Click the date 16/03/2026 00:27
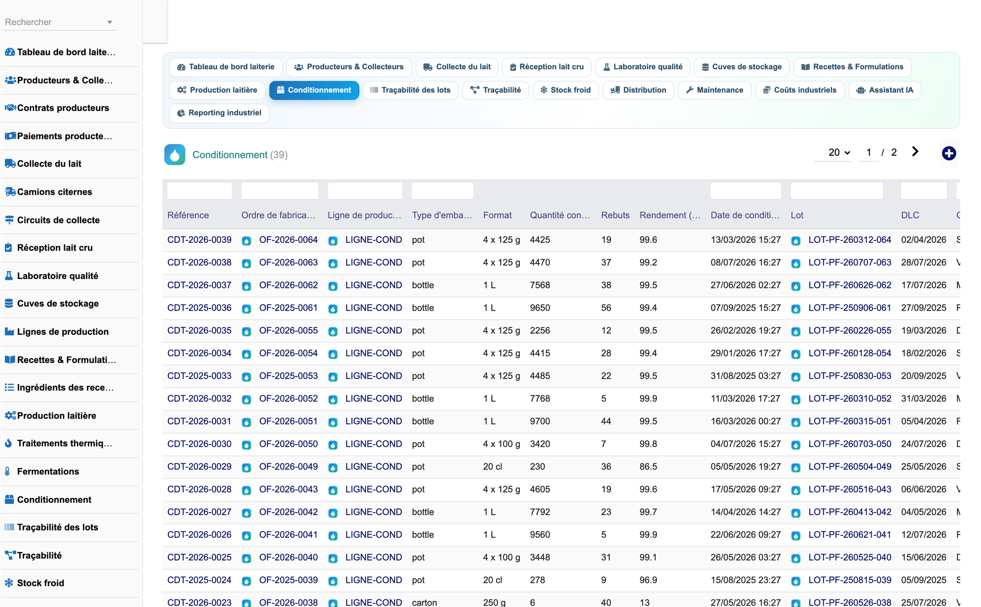 [746, 421]
